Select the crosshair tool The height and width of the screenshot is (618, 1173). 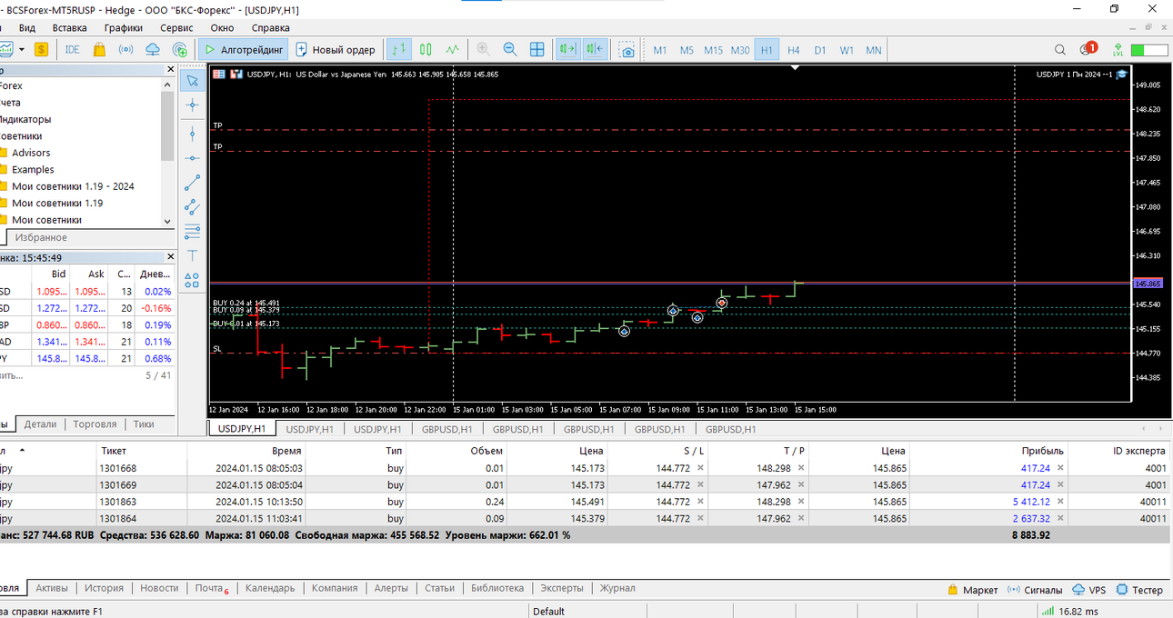[x=192, y=105]
